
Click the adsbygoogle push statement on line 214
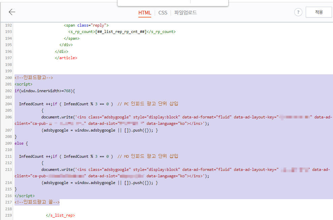[100, 183]
